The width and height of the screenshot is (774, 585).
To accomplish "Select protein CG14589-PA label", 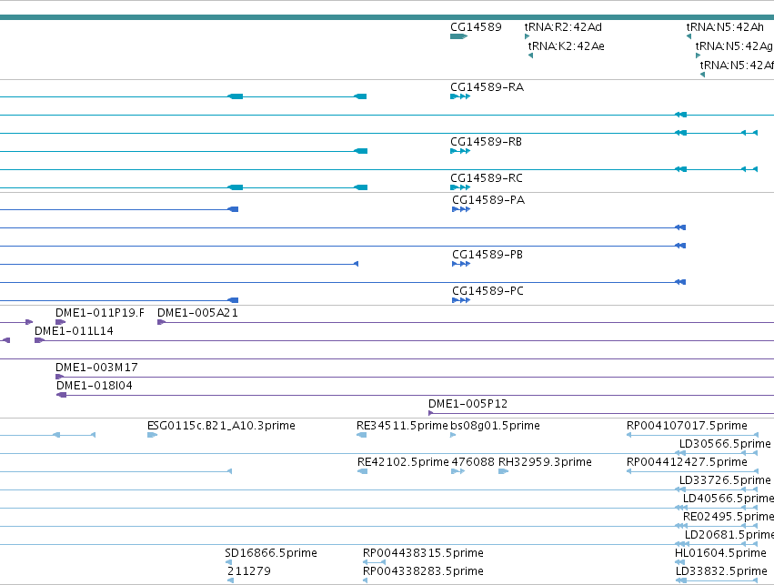I will click(488, 200).
